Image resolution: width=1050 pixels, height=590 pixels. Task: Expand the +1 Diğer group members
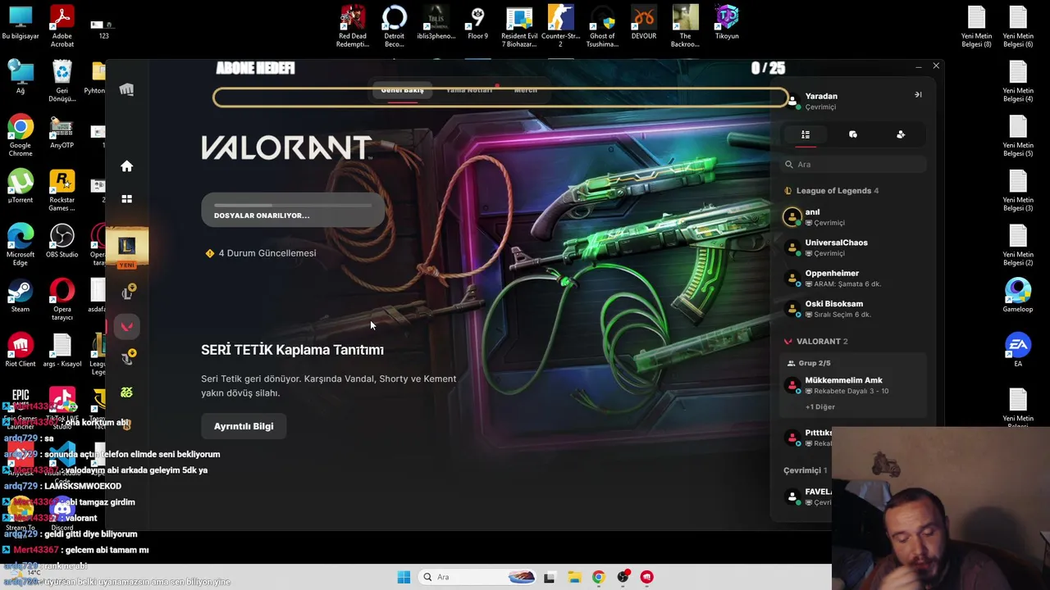(x=820, y=407)
